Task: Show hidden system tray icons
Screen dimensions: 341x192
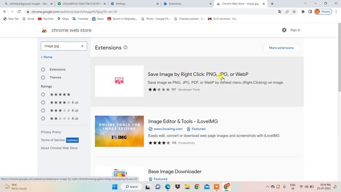Action: 267,187
